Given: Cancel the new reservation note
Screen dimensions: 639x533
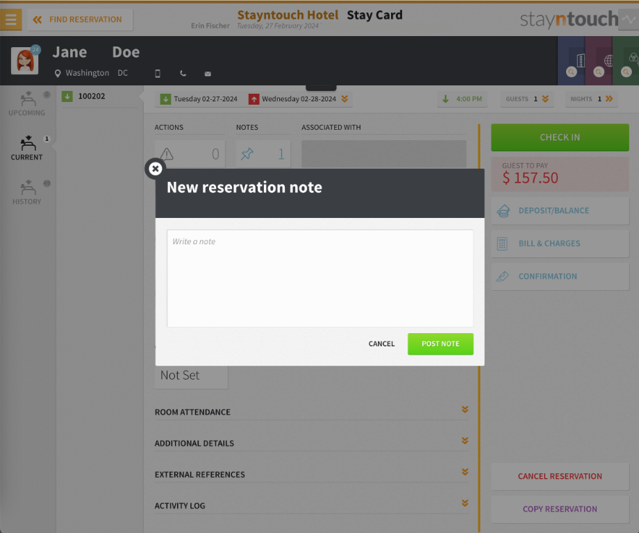Looking at the screenshot, I should click(x=381, y=344).
